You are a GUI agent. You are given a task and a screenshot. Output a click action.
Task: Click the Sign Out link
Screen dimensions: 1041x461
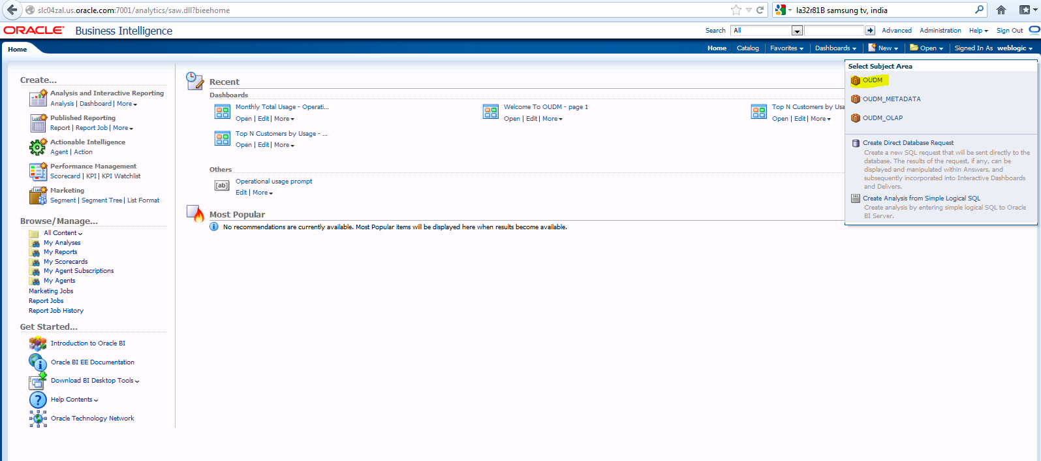coord(1010,31)
